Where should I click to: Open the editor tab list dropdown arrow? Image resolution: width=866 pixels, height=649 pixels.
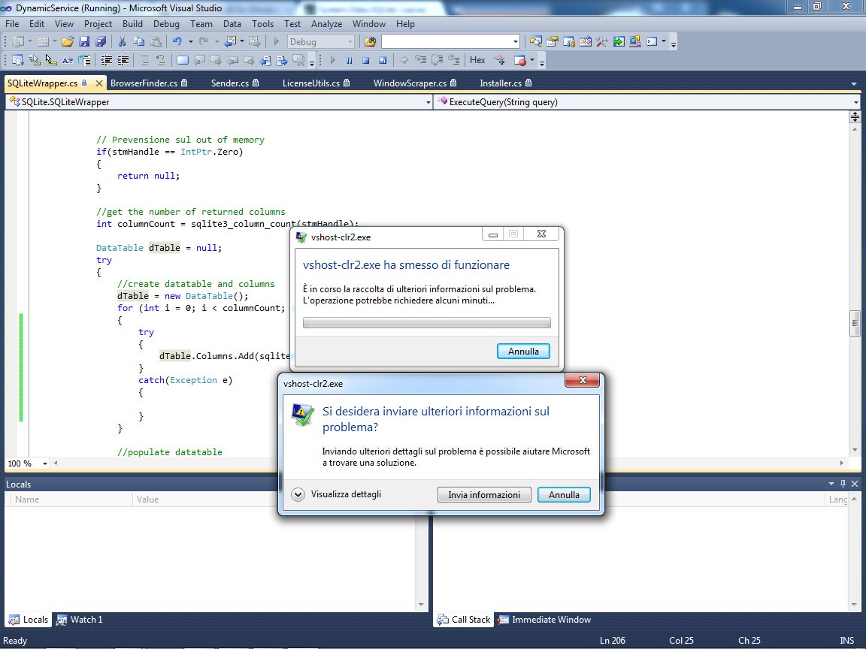pos(854,84)
